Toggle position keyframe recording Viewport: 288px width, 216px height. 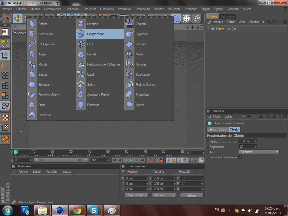[168, 160]
